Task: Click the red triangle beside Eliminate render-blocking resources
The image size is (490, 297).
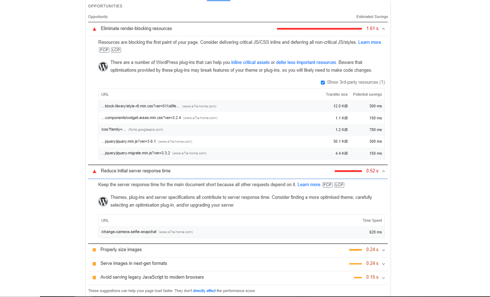Action: click(x=94, y=29)
